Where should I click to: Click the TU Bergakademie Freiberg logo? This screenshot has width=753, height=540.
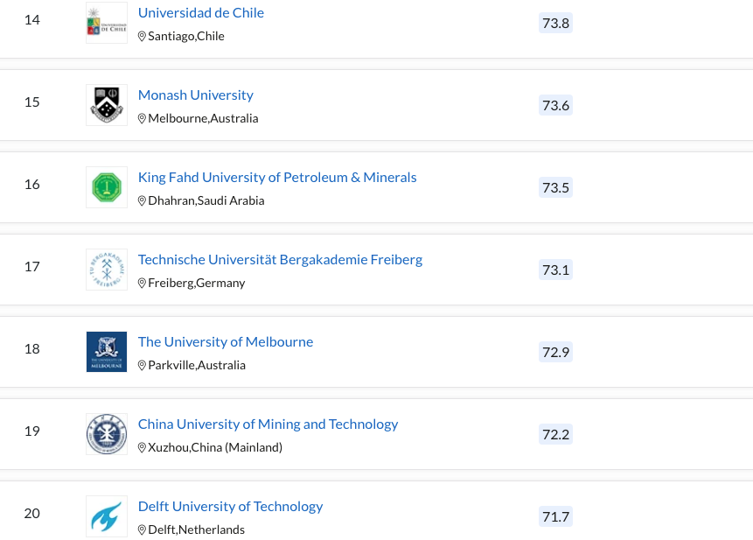(x=107, y=270)
